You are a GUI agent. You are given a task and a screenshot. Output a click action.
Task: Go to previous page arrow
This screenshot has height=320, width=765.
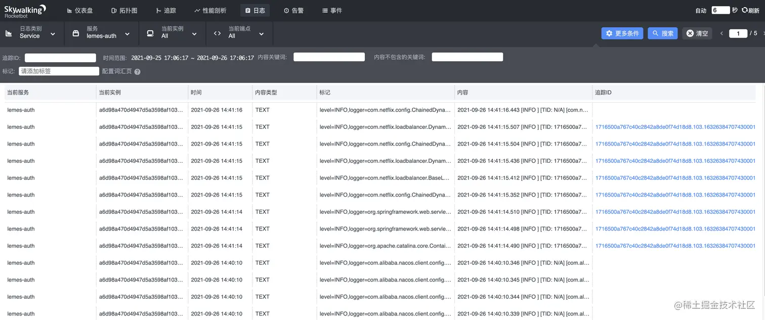pyautogui.click(x=722, y=33)
